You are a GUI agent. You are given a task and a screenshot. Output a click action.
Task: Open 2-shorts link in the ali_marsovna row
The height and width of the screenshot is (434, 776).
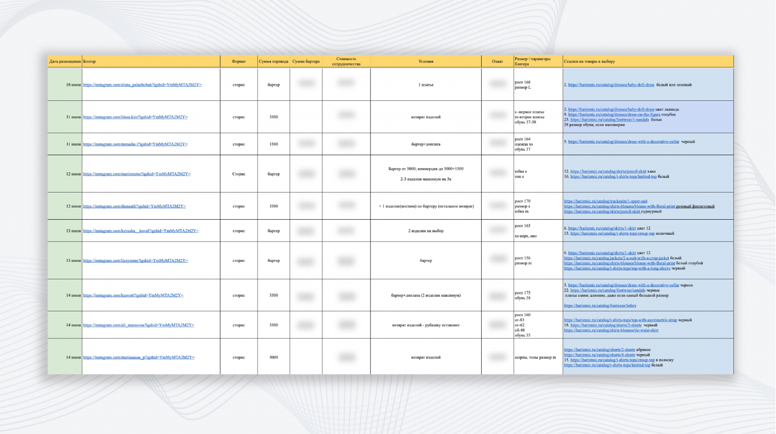click(606, 325)
